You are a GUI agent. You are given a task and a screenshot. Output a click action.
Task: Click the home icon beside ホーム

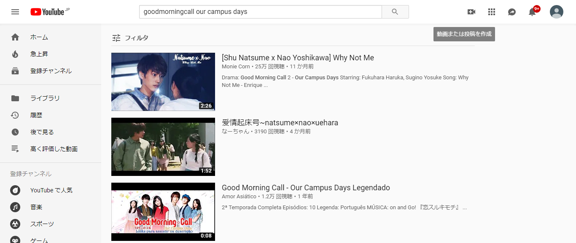15,37
